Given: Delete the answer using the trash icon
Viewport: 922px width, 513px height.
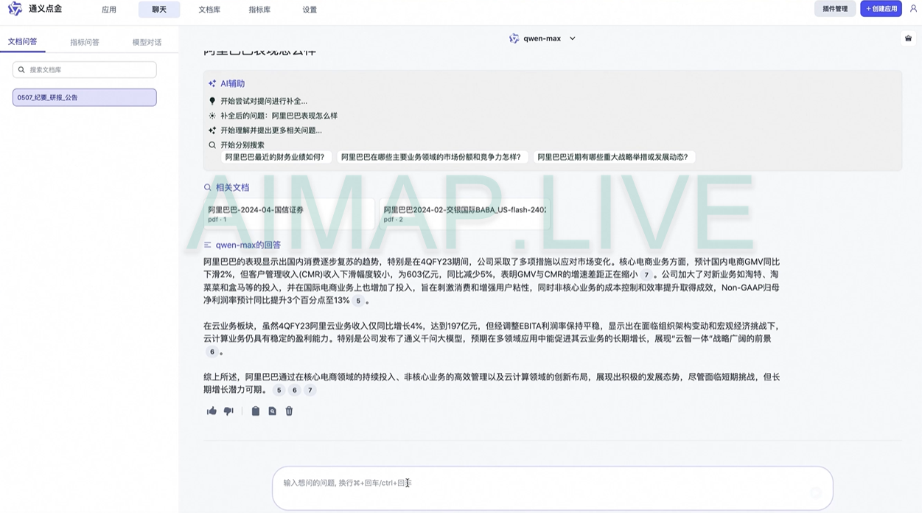Looking at the screenshot, I should pyautogui.click(x=289, y=411).
